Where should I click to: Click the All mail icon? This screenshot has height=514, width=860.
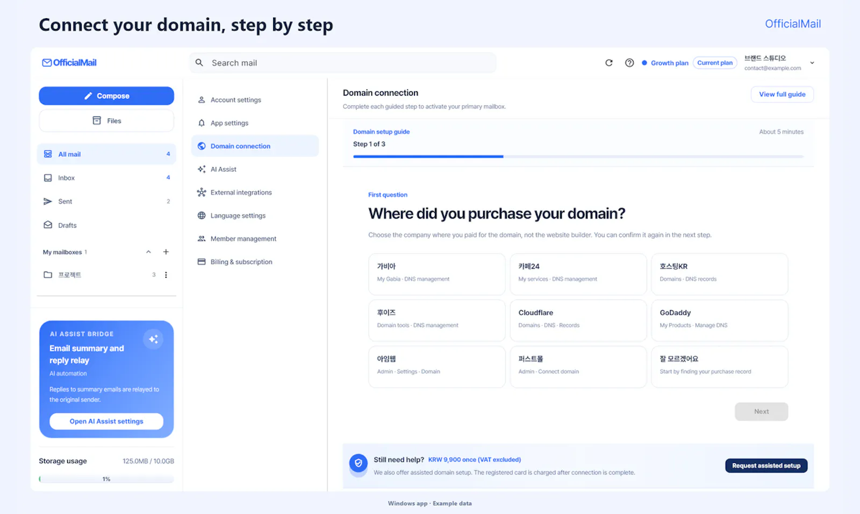pos(48,154)
